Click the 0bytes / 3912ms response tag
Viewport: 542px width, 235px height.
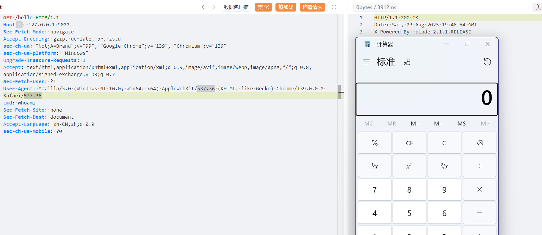(376, 7)
